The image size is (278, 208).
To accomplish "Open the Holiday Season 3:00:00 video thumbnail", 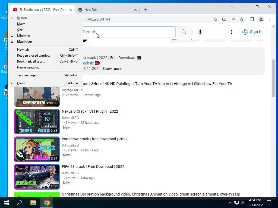I will (37, 97).
